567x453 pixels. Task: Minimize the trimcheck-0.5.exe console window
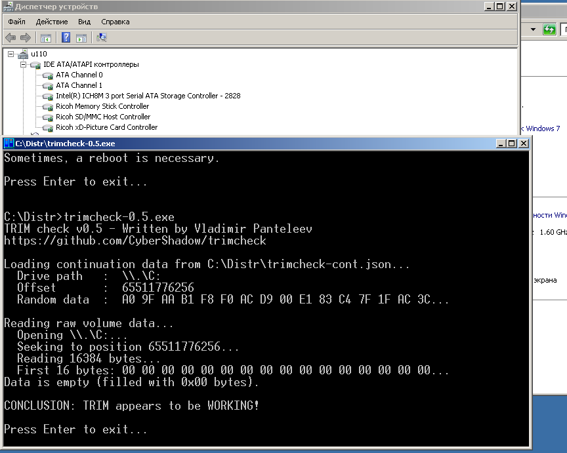[501, 144]
